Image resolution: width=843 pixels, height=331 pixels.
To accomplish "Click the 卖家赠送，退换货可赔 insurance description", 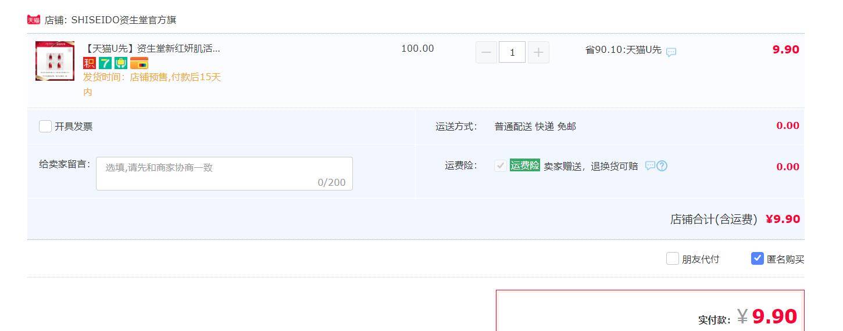I will pos(591,167).
